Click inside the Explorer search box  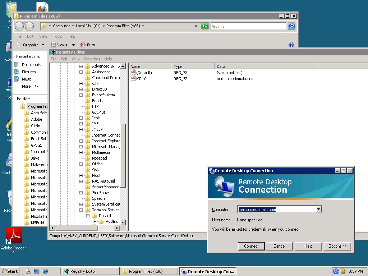point(248,26)
